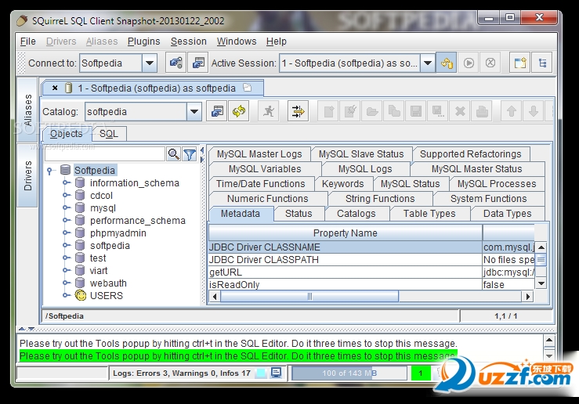This screenshot has width=579, height=404.
Task: Click the down arrow icon in session toolbar
Action: [x=534, y=111]
